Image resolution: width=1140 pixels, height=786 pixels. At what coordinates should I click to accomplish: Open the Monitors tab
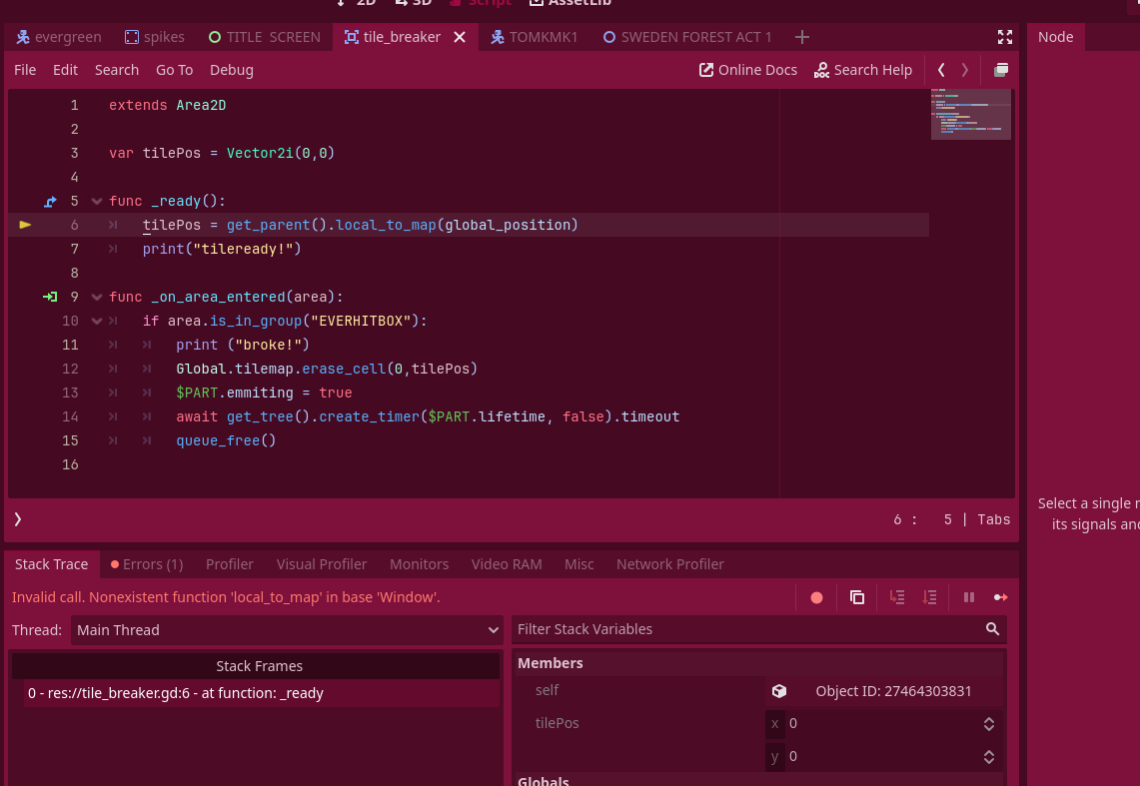(419, 564)
